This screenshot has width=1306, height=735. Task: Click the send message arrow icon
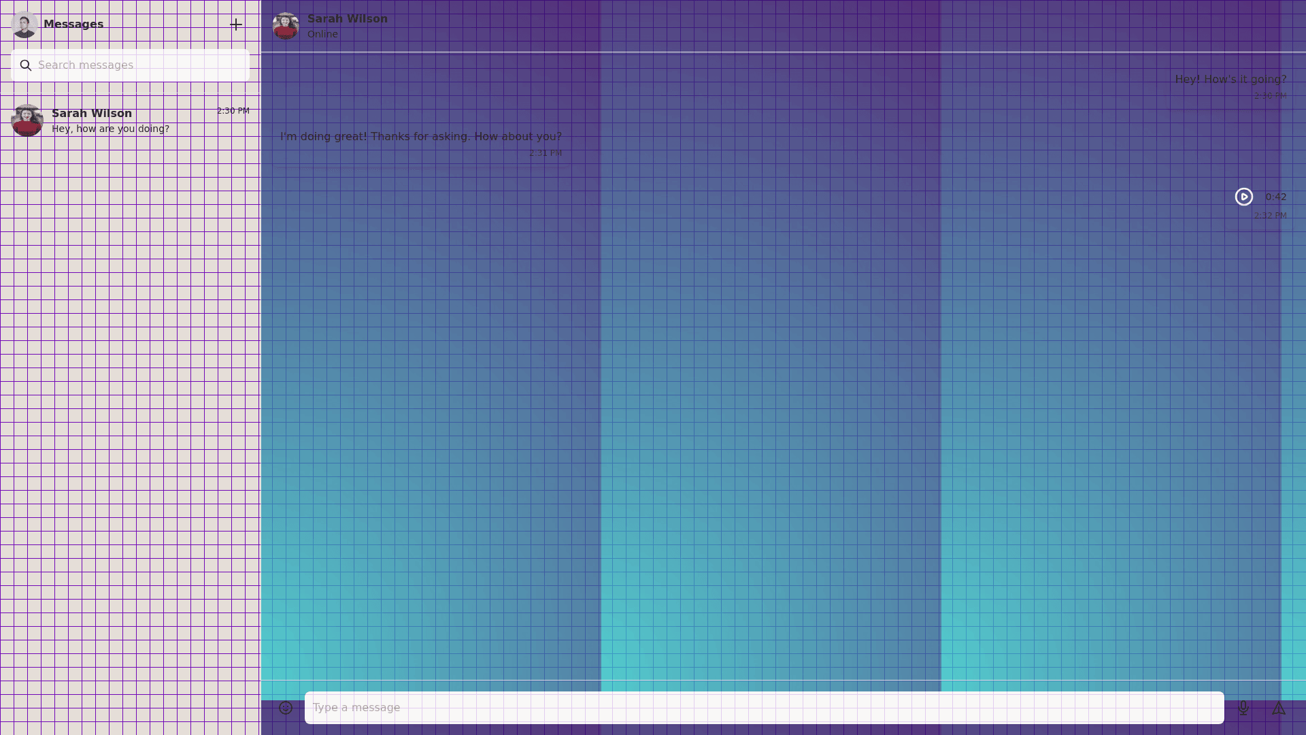[x=1279, y=708]
